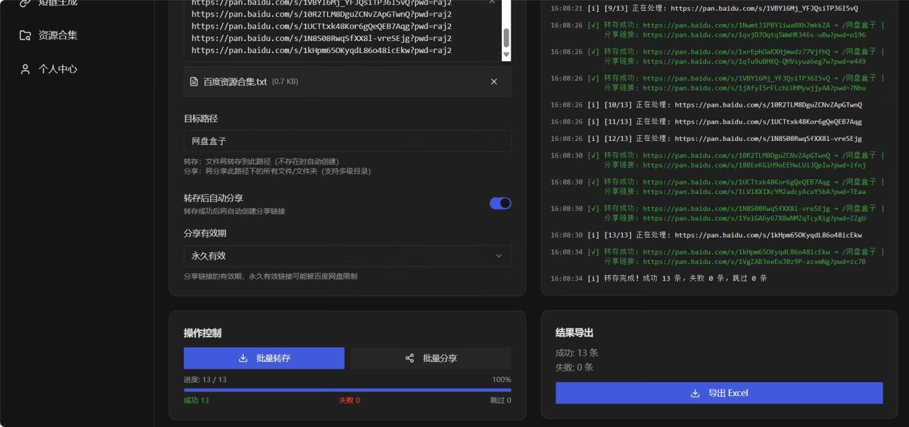Click the scrollbar down arrow in the links box

tap(506, 56)
